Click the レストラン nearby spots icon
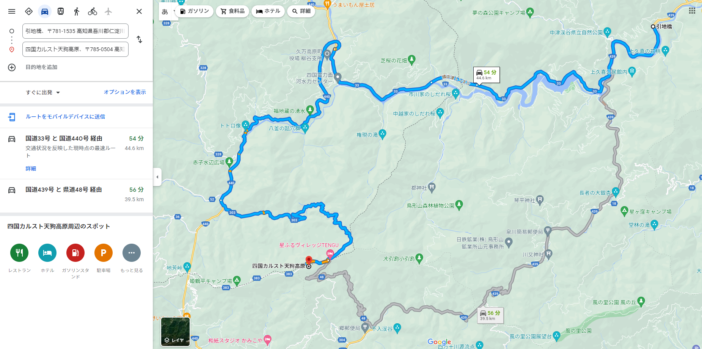This screenshot has height=349, width=702. coord(19,253)
